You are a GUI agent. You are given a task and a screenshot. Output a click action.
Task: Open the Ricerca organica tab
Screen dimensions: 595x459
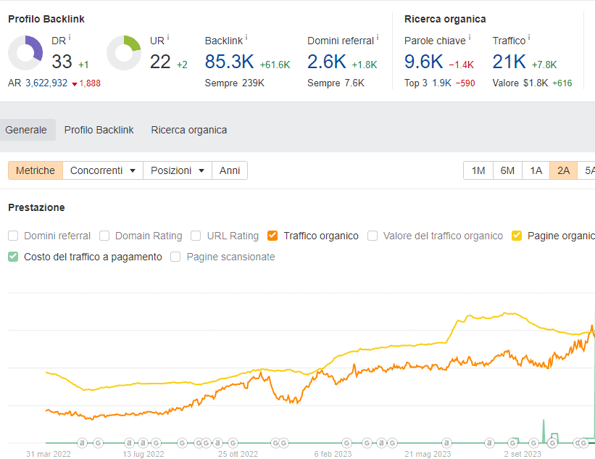coord(188,130)
